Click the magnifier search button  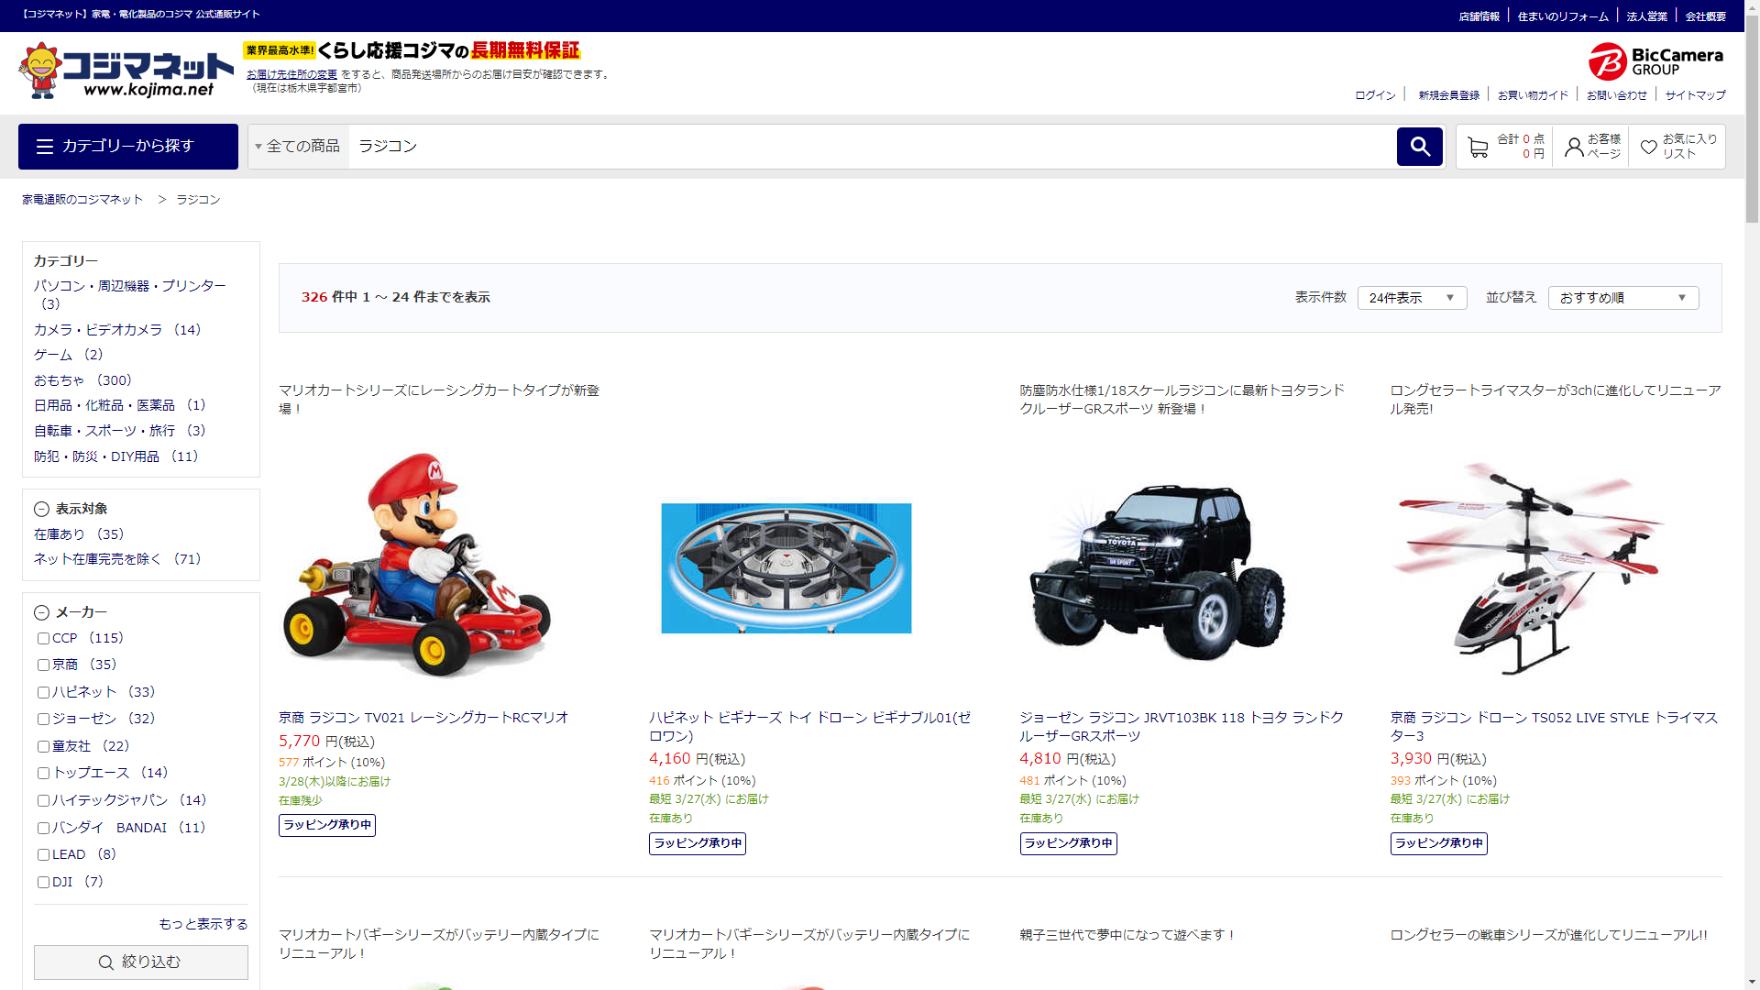(x=1419, y=147)
